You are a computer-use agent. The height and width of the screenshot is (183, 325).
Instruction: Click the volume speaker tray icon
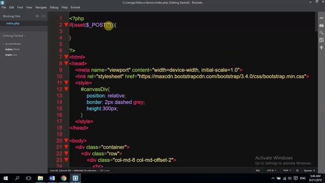point(290,178)
